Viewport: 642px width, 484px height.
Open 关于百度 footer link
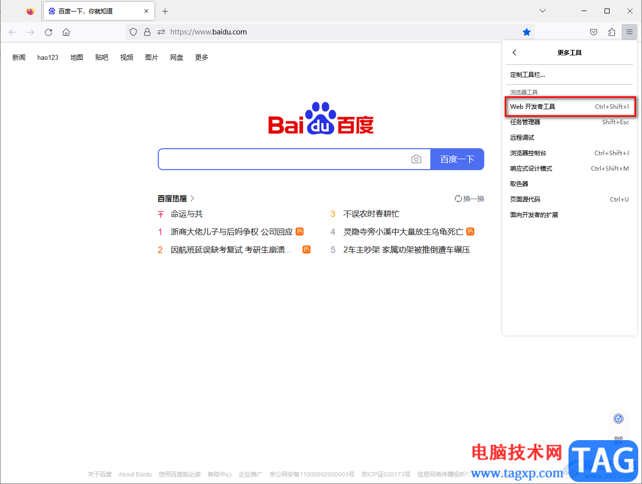pyautogui.click(x=100, y=475)
